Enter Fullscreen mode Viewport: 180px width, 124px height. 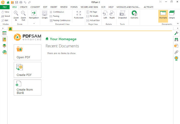pos(79,15)
